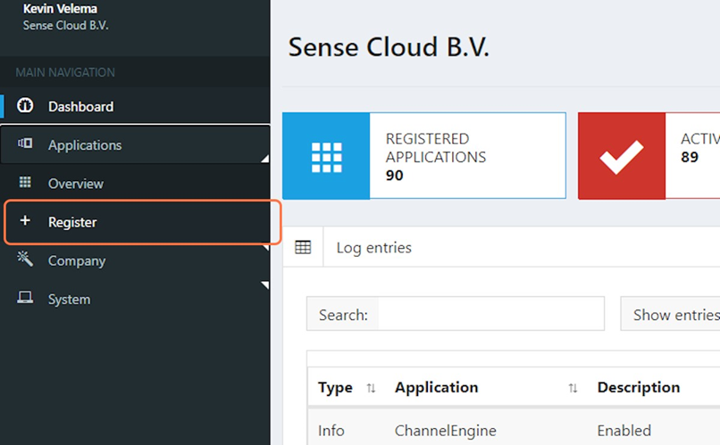Open the Applications menu item
The height and width of the screenshot is (445, 720).
click(135, 144)
